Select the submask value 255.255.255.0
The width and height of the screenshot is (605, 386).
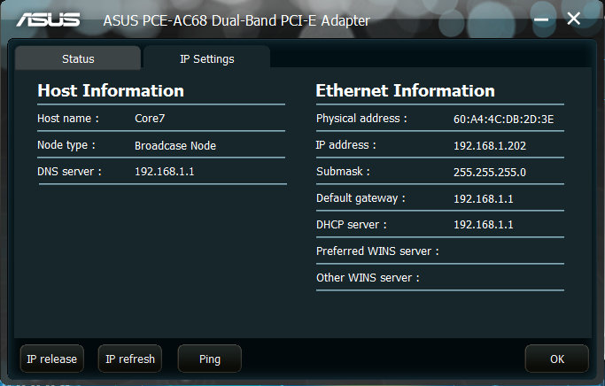490,172
